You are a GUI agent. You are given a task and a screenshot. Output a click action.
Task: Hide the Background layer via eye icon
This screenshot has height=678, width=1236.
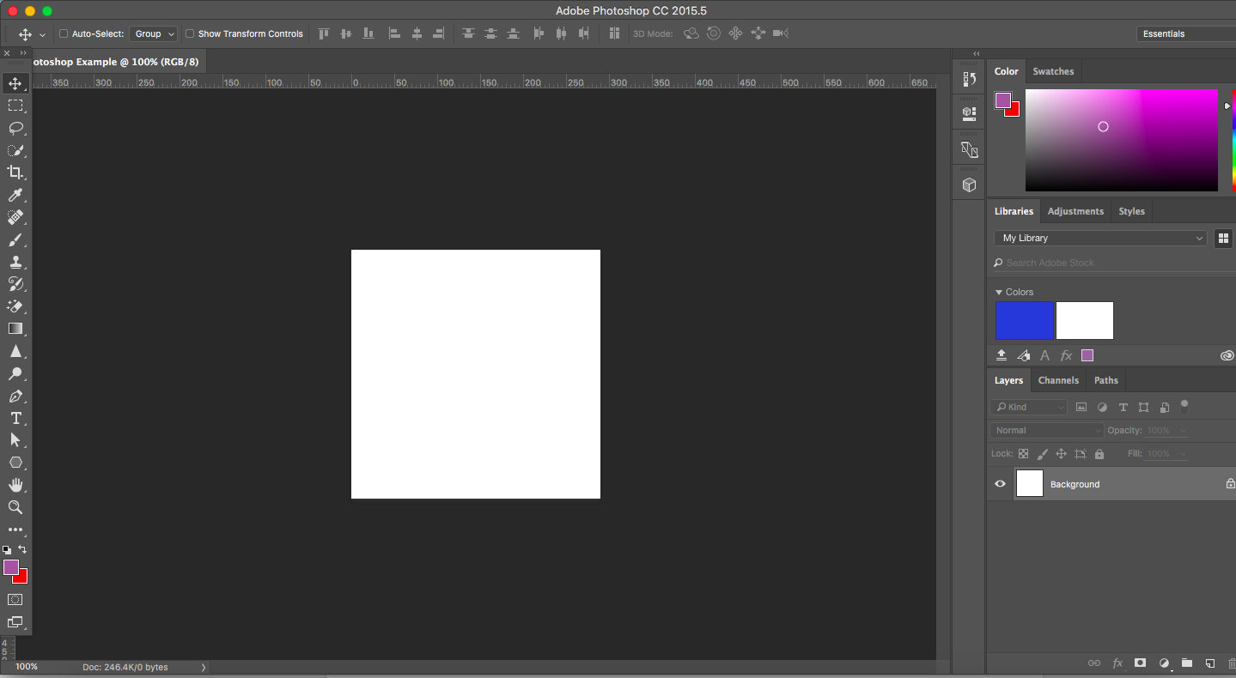[1000, 484]
